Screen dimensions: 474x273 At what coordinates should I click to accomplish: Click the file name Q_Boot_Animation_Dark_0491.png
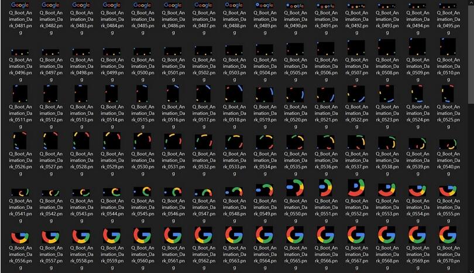(x=326, y=23)
